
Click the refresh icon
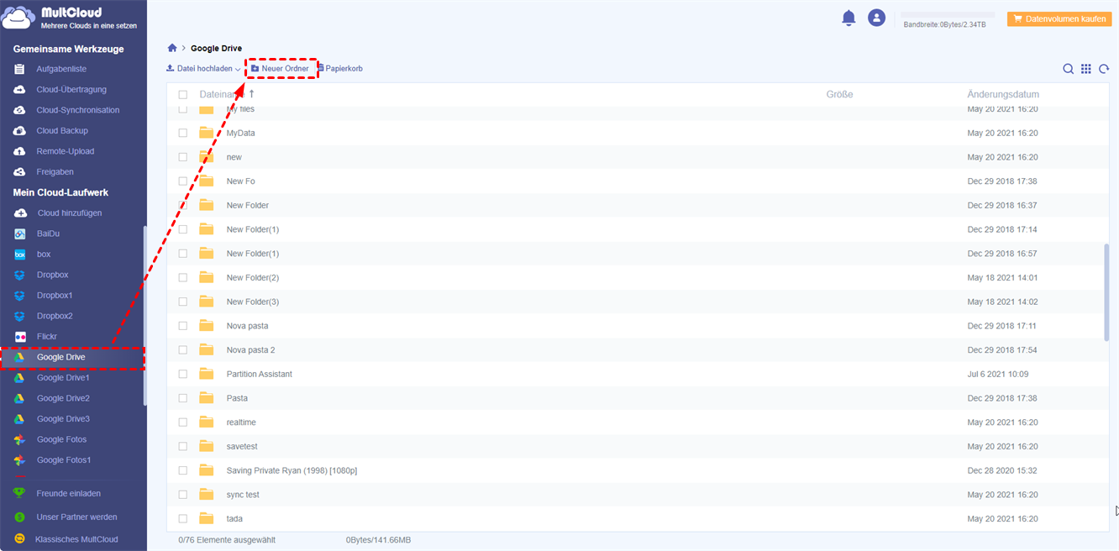pos(1103,69)
